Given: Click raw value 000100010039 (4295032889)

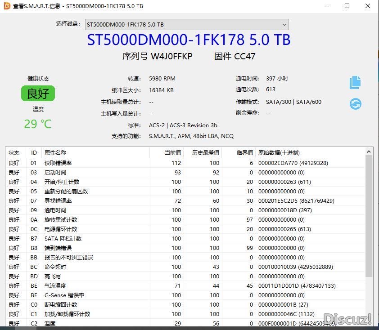Looking at the screenshot, I should 296,267.
